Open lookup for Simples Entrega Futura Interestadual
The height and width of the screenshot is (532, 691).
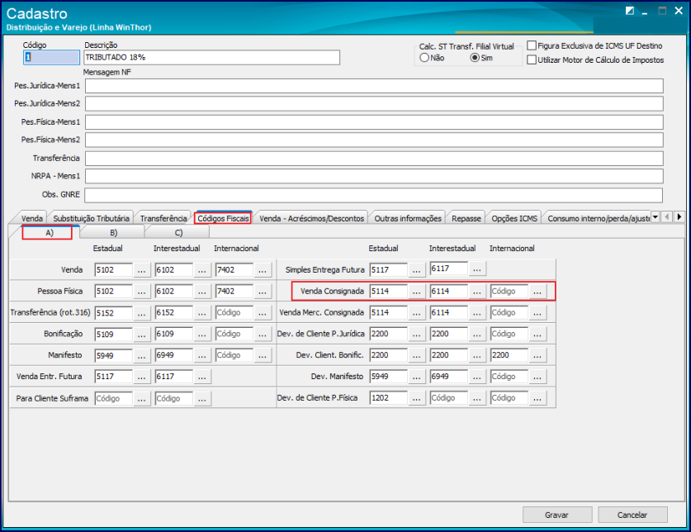point(477,268)
